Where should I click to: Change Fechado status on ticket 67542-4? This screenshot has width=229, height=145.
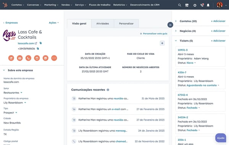coord(193,108)
